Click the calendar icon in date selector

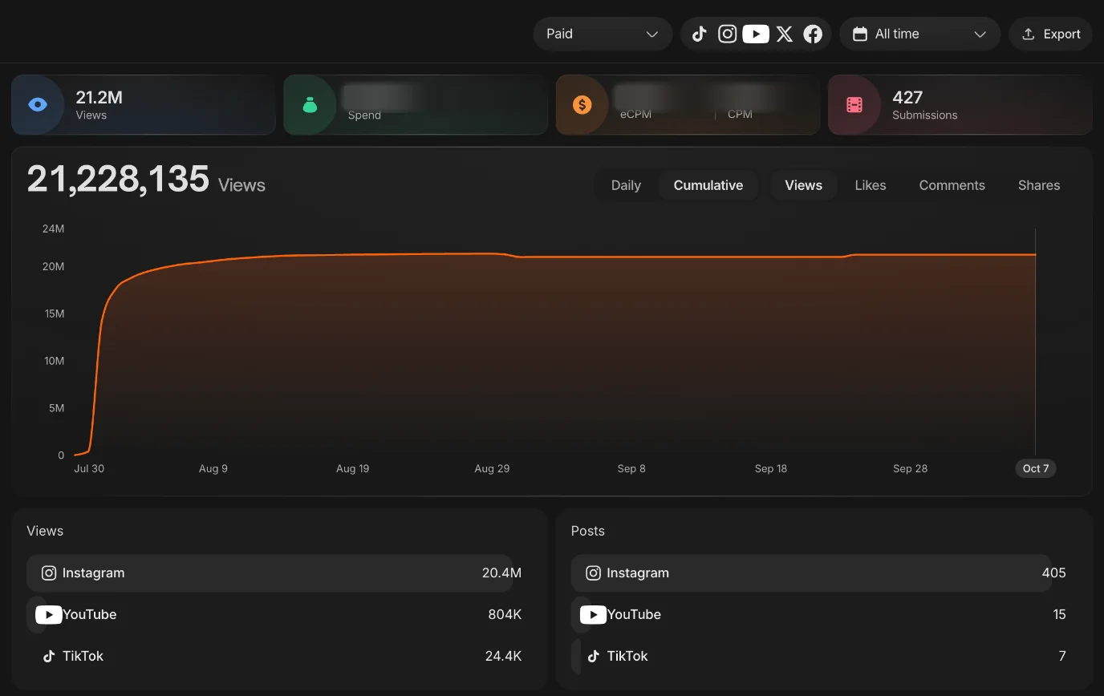pos(860,34)
